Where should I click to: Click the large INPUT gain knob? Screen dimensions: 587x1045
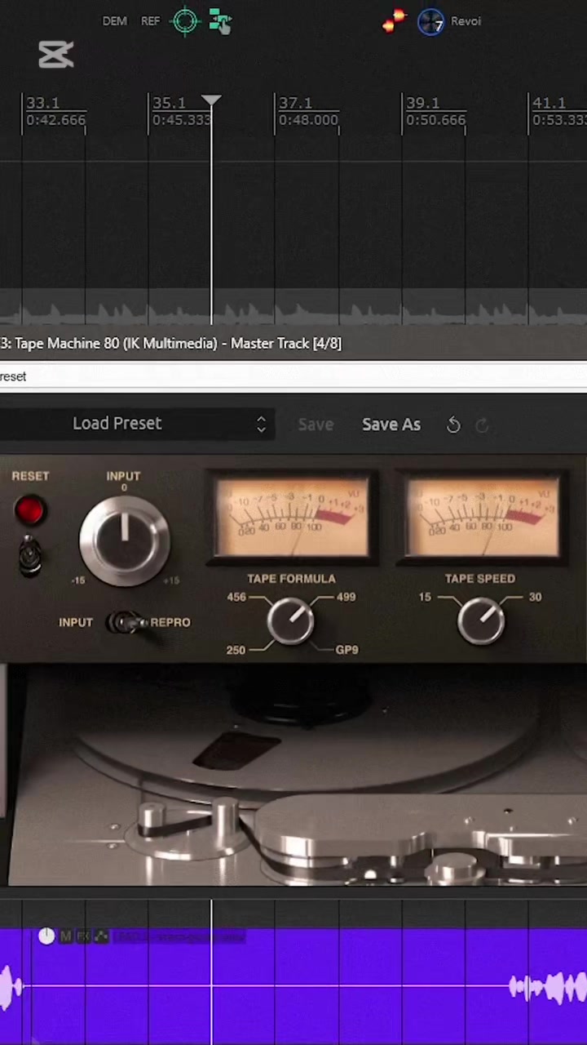tap(124, 539)
